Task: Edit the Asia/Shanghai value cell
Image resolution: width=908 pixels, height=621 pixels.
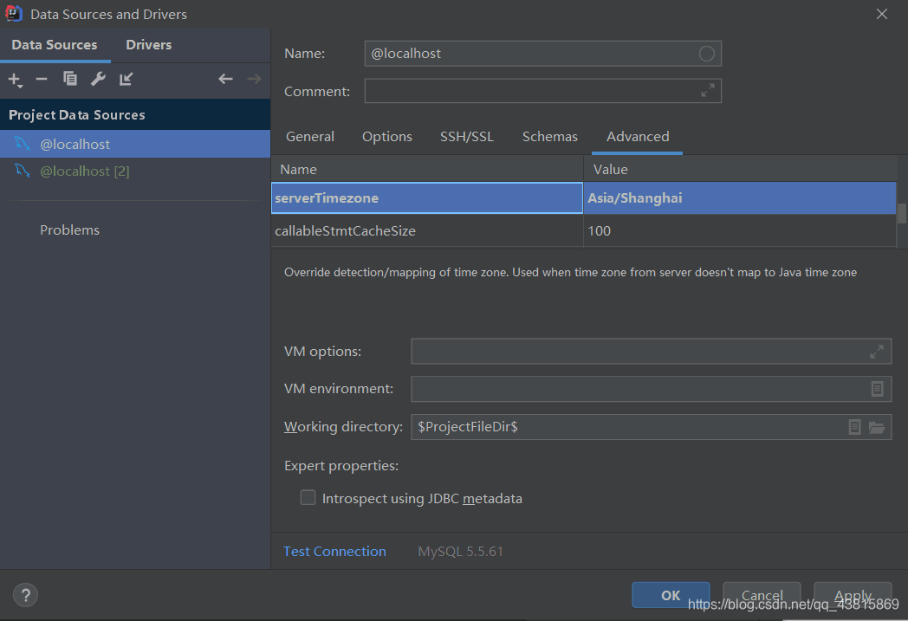Action: point(740,198)
